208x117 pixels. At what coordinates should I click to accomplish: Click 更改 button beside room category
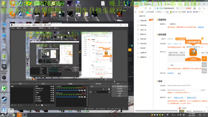[x=179, y=74]
